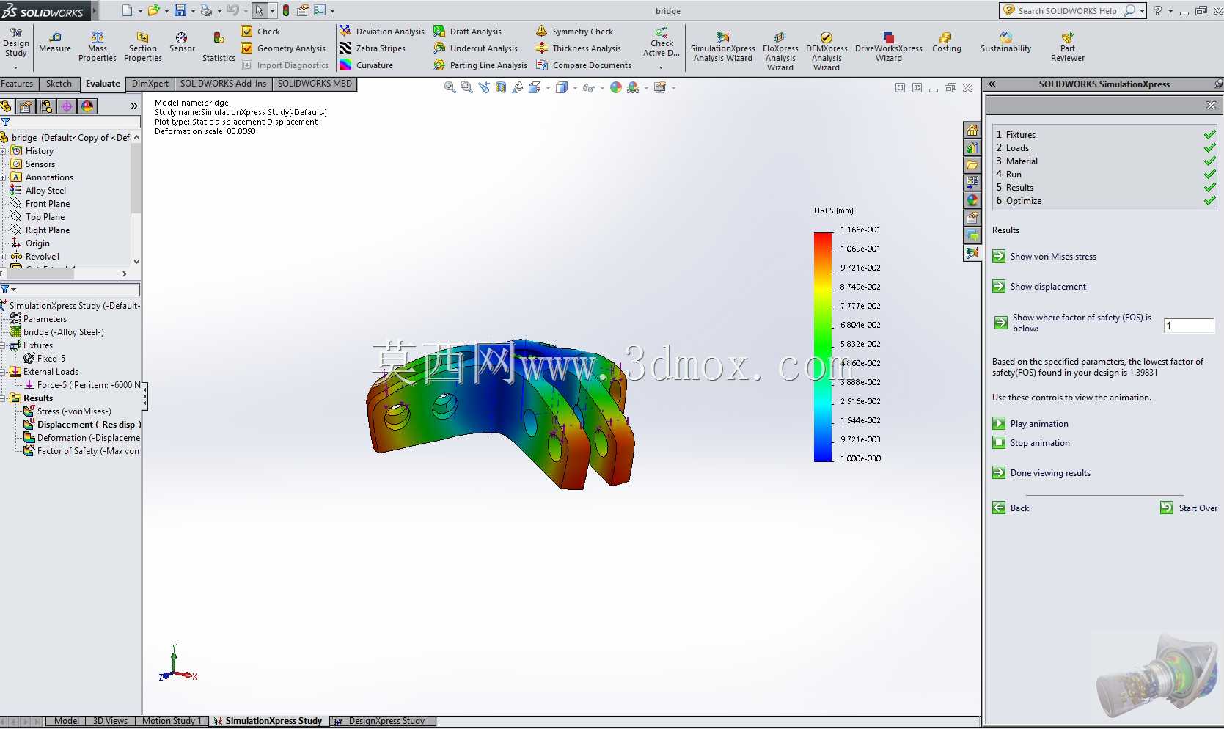Click the Run step checkmark
This screenshot has height=729, width=1224.
point(1210,174)
